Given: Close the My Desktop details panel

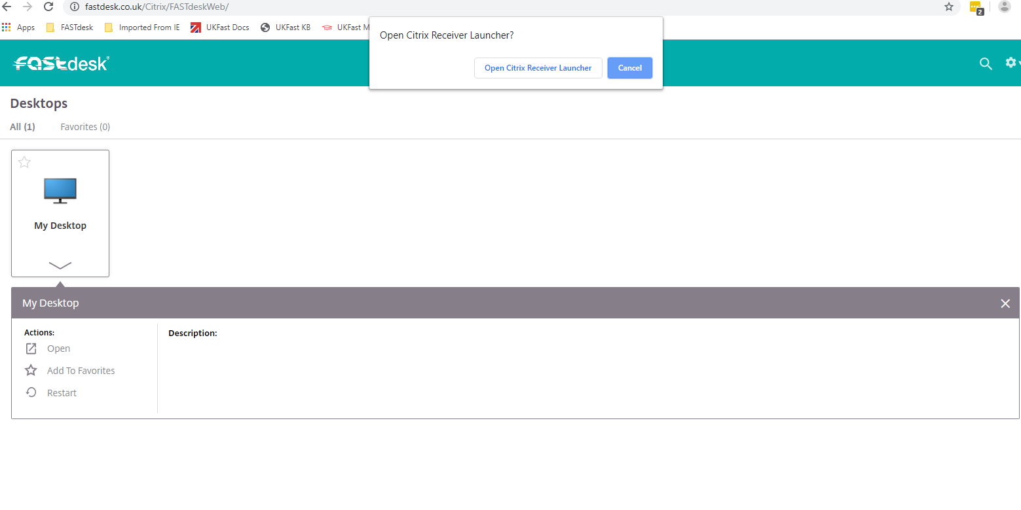Looking at the screenshot, I should pos(1005,303).
